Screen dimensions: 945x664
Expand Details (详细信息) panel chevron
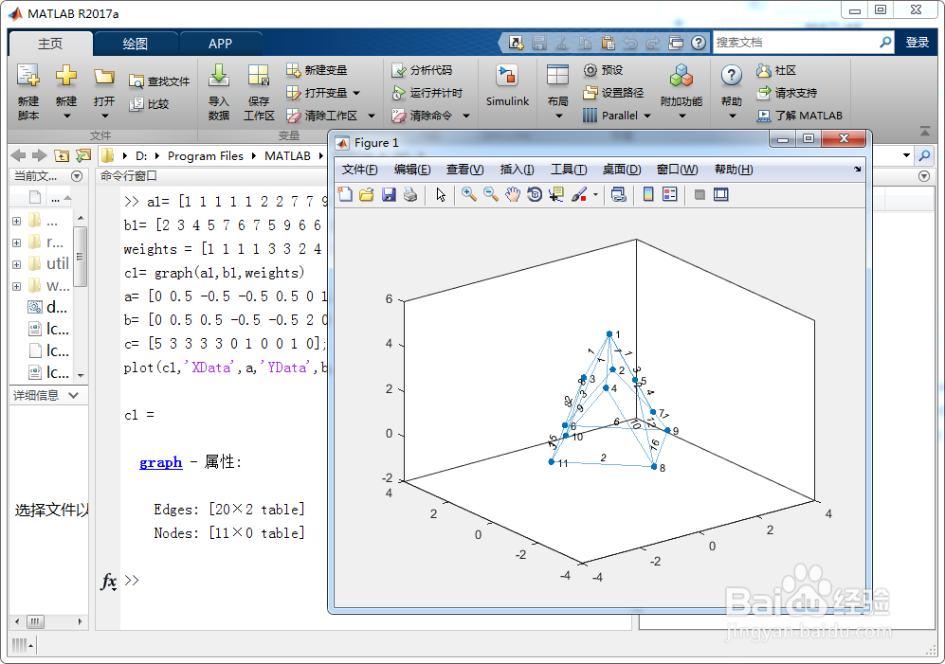74,395
